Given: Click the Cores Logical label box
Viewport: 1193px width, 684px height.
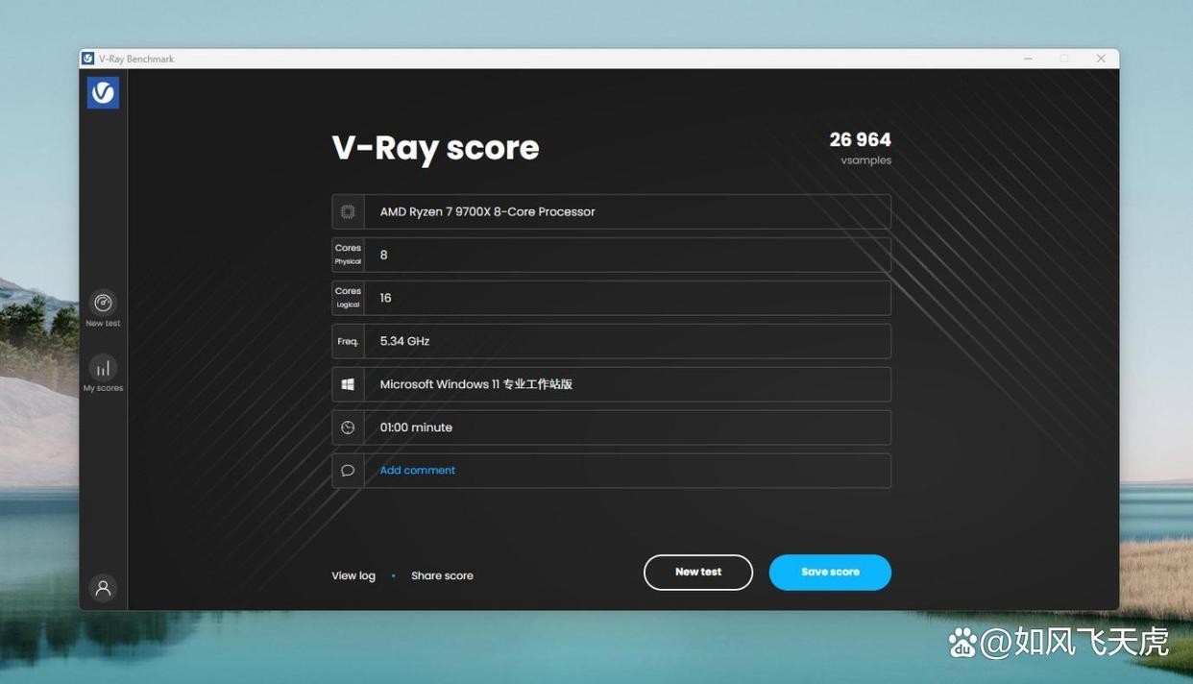Looking at the screenshot, I should point(348,298).
